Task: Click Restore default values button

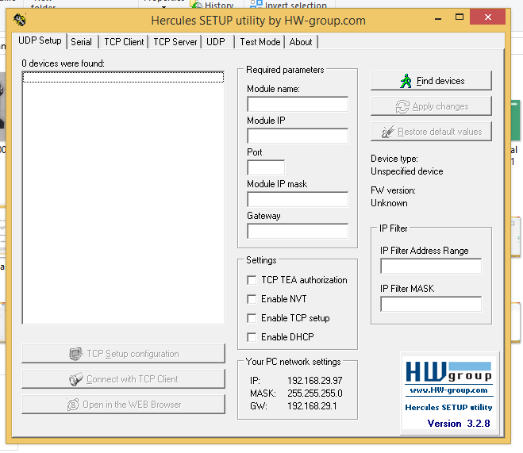Action: tap(431, 132)
